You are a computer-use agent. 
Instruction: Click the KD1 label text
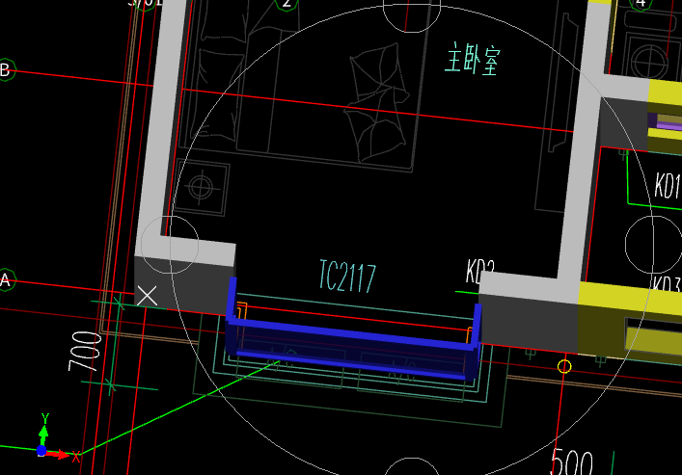pos(668,185)
